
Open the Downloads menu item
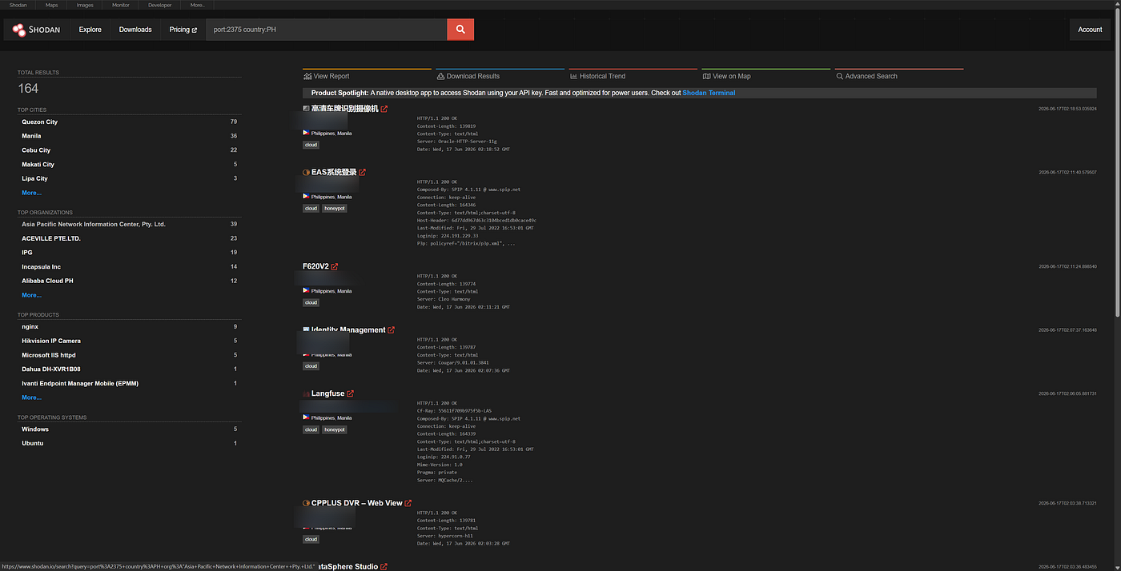pyautogui.click(x=135, y=30)
